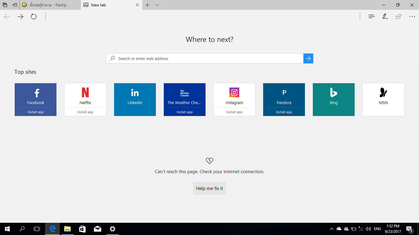Close the New tab tab
Screen dimensions: 419x235
pos(137,5)
